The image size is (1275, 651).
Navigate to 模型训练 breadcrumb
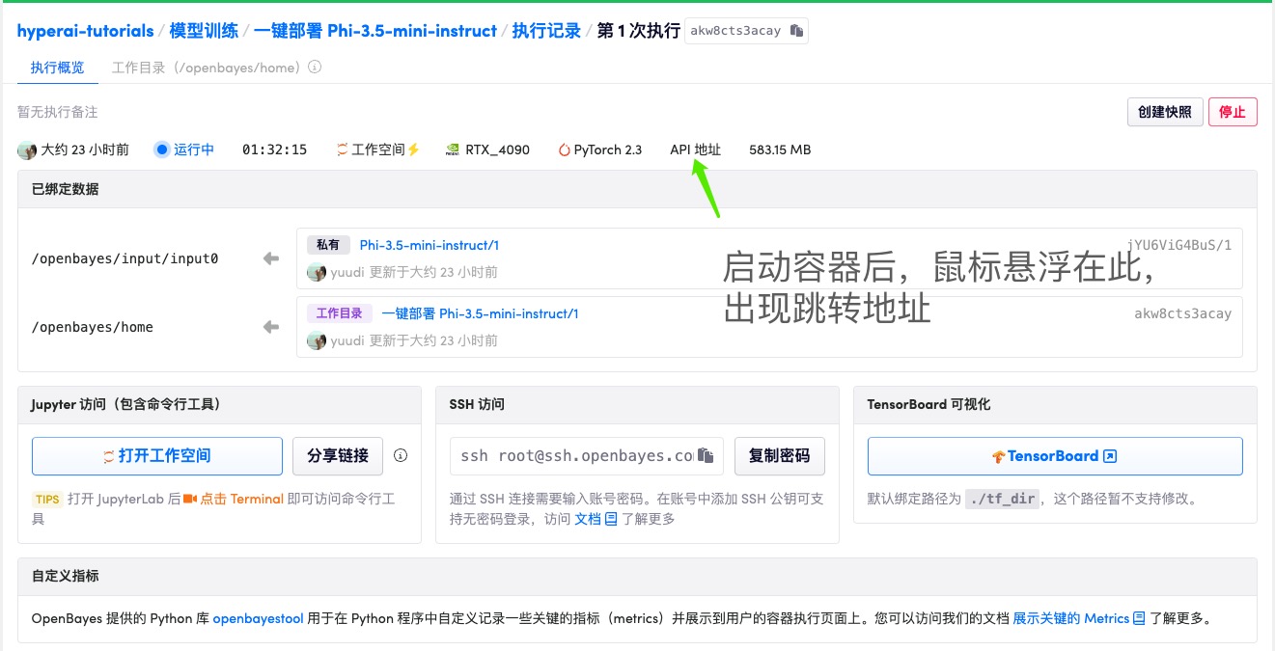204,31
